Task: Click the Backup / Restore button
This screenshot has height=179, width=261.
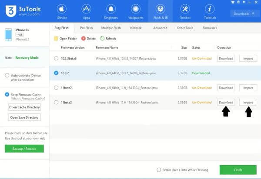Action: pos(24,149)
